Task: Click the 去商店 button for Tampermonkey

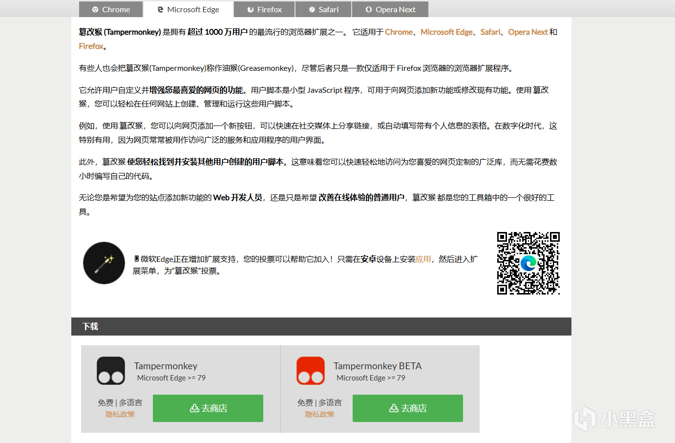Action: [x=208, y=408]
